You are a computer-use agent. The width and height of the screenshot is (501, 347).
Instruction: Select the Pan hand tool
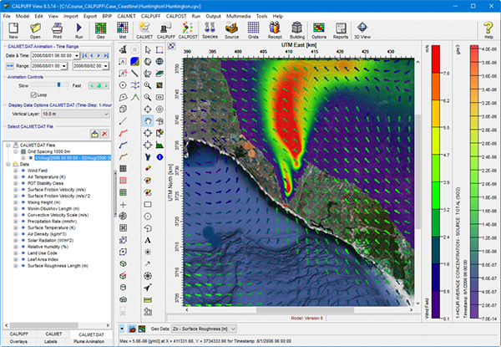(147, 120)
